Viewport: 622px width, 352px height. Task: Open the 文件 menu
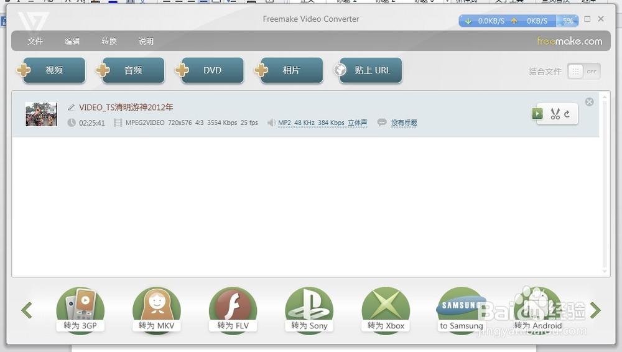pos(35,41)
